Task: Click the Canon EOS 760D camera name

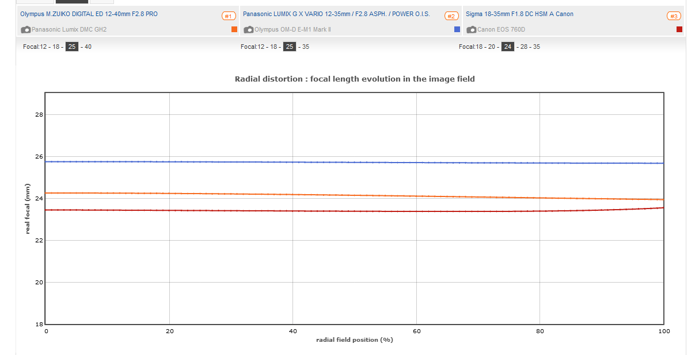Action: [501, 29]
